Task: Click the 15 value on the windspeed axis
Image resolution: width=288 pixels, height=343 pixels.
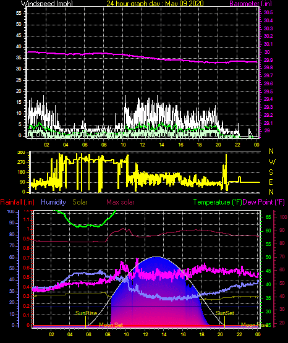Action: 19,103
